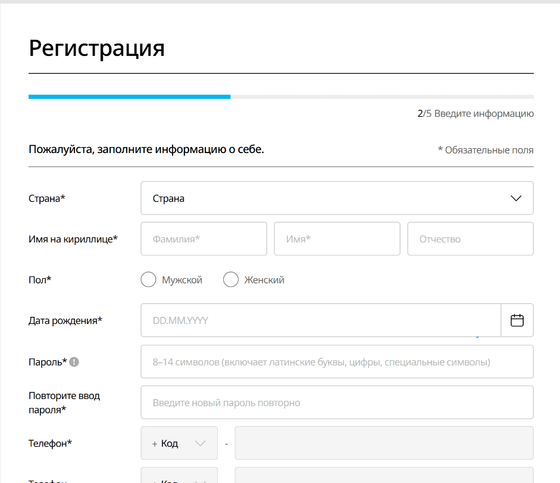This screenshot has height=483, width=560.
Task: Click the first phone number input field
Action: pos(384,443)
